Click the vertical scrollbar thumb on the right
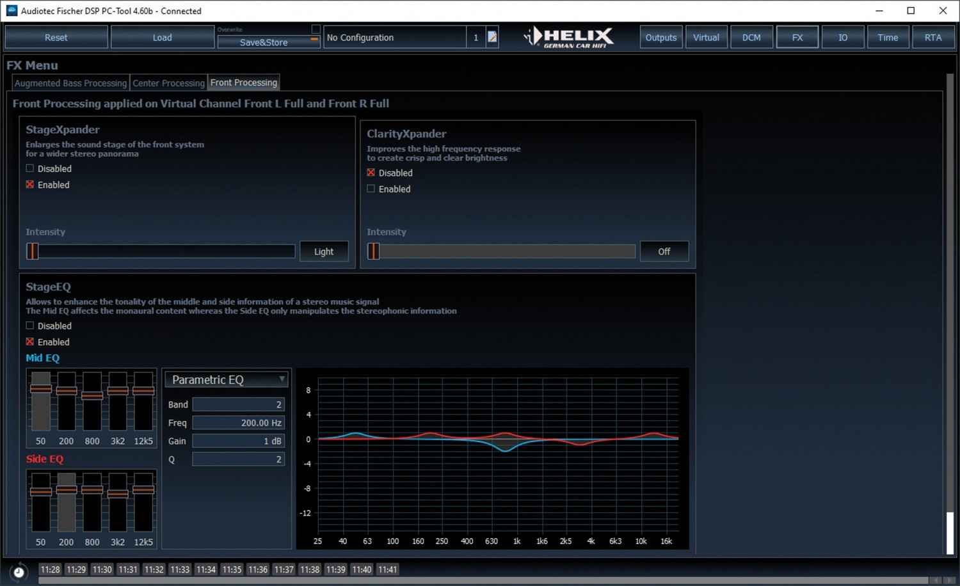This screenshot has width=960, height=586. point(950,533)
